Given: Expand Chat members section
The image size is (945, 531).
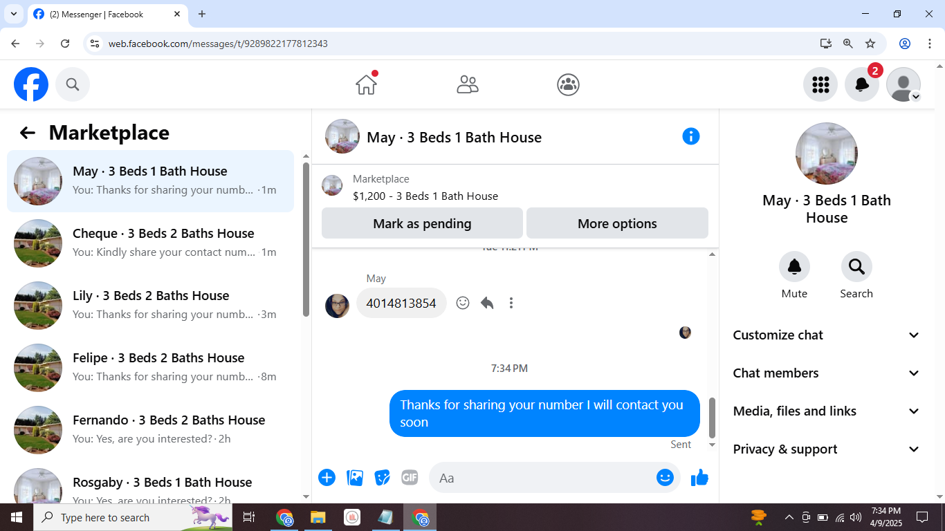Looking at the screenshot, I should (827, 373).
